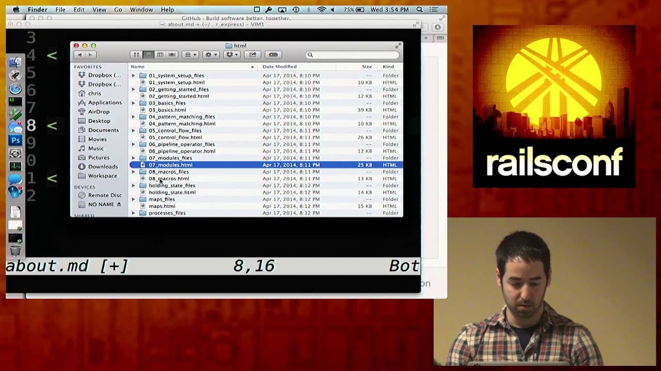Open the Dropbox toolbar dropdown
The image size is (661, 371).
coord(231,55)
